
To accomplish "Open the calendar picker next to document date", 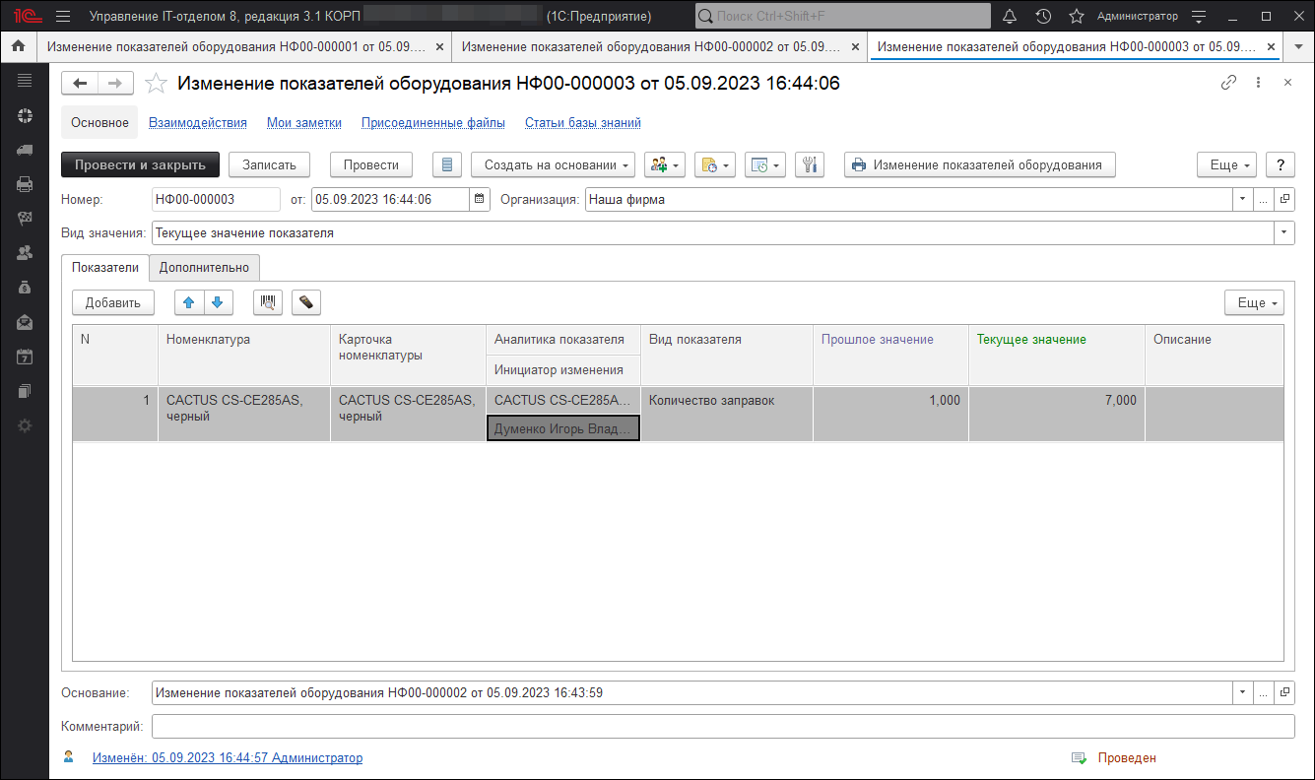I will point(480,199).
